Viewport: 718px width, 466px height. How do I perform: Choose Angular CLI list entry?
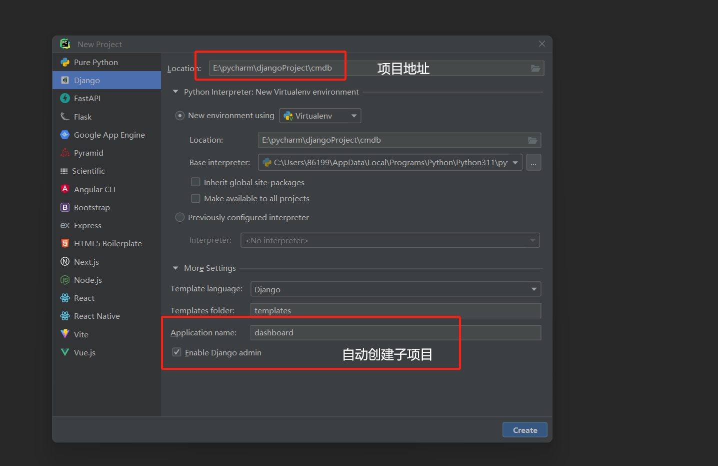pos(106,189)
